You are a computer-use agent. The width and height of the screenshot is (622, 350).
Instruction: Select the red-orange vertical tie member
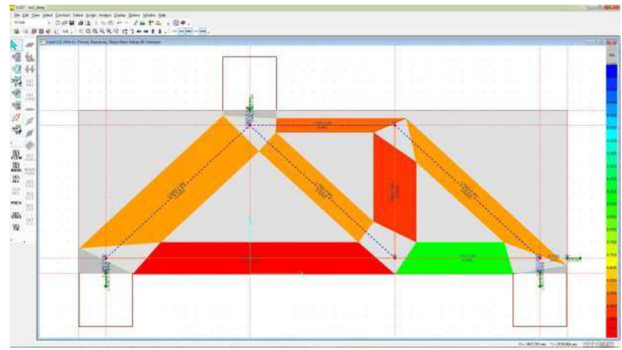[x=395, y=188]
